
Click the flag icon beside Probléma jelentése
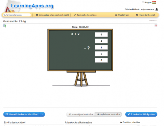point(121,122)
